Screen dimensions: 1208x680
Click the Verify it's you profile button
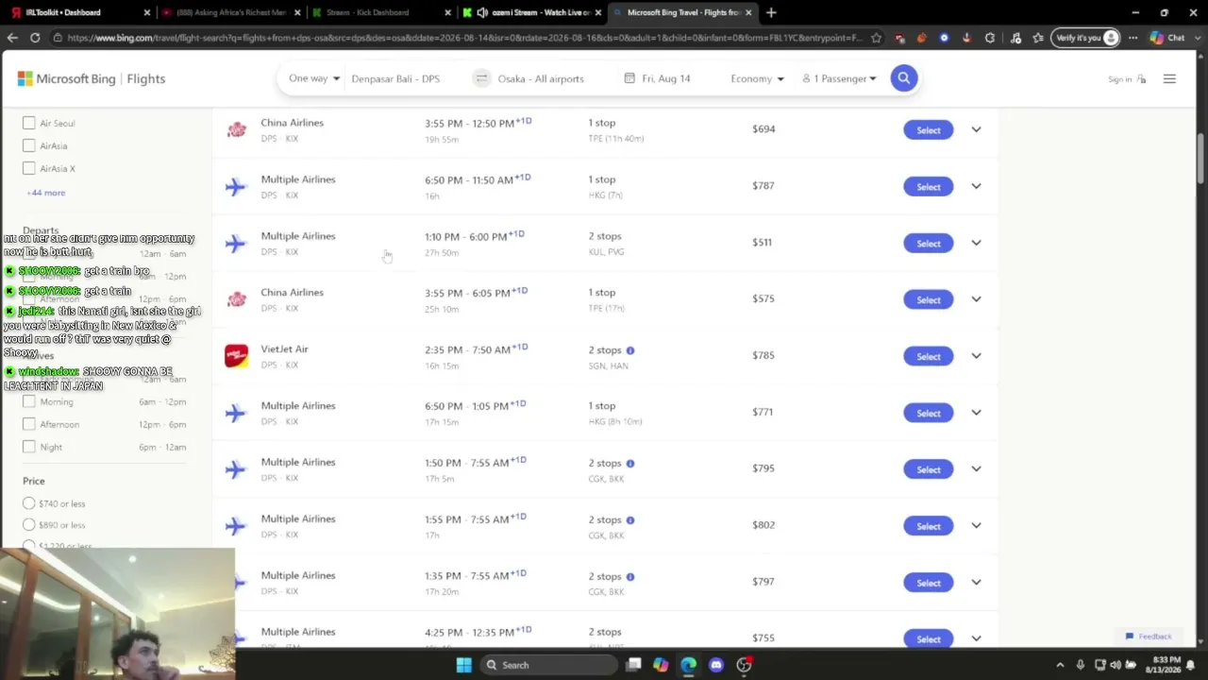[x=1086, y=38]
